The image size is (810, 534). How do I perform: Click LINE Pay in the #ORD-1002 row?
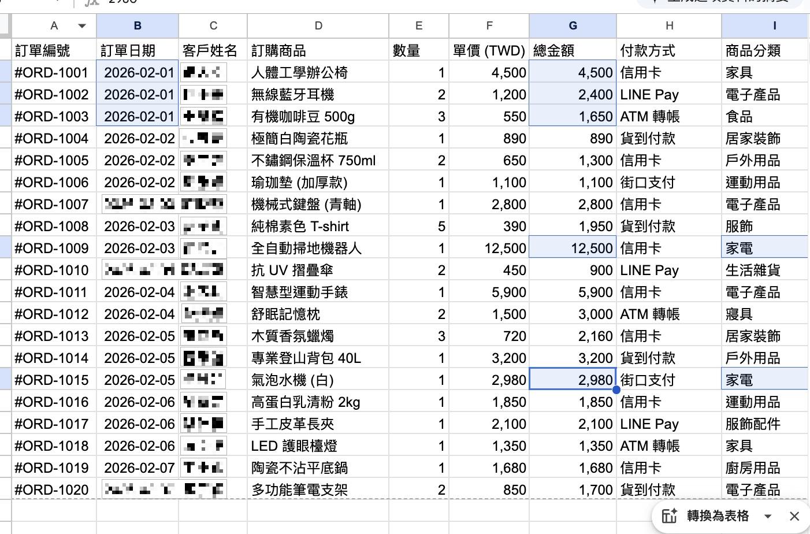(669, 94)
